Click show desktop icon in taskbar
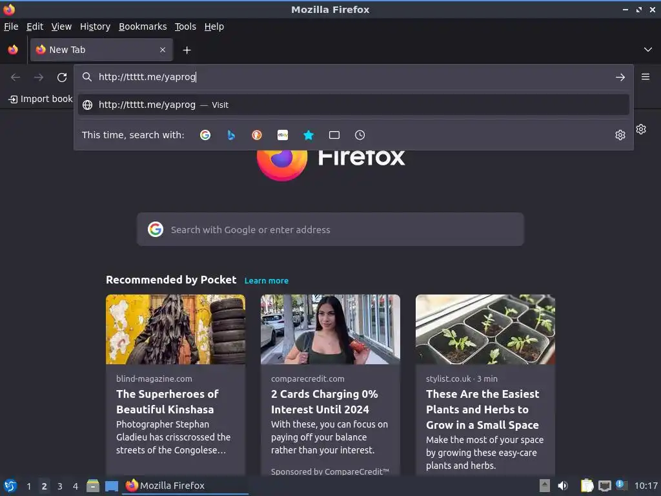This screenshot has height=496, width=661. [111, 486]
